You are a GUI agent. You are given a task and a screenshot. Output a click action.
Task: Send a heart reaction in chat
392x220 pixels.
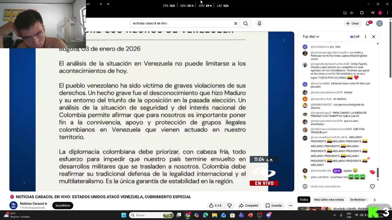pos(372,186)
